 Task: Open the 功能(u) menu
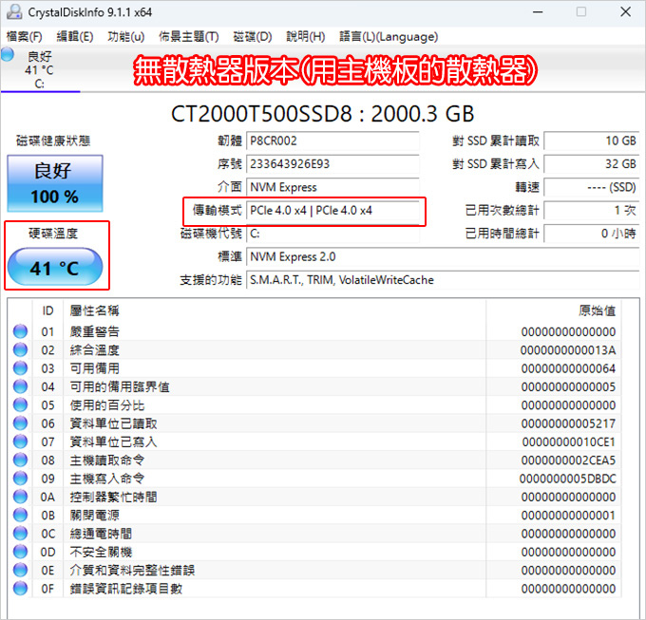[x=125, y=37]
